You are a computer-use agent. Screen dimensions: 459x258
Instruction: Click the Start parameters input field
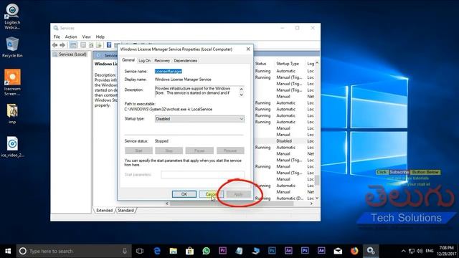(202, 175)
